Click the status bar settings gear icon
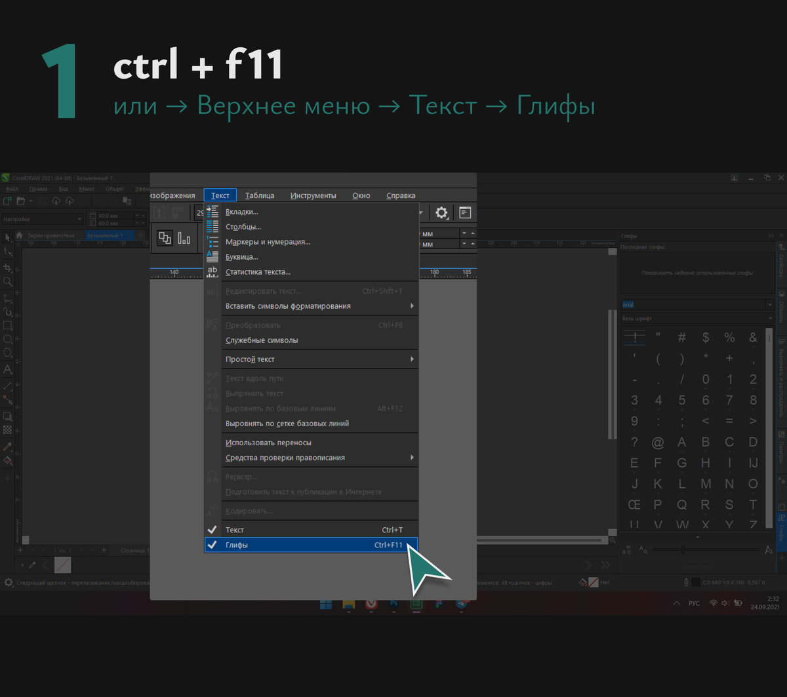The height and width of the screenshot is (697, 787). (9, 582)
